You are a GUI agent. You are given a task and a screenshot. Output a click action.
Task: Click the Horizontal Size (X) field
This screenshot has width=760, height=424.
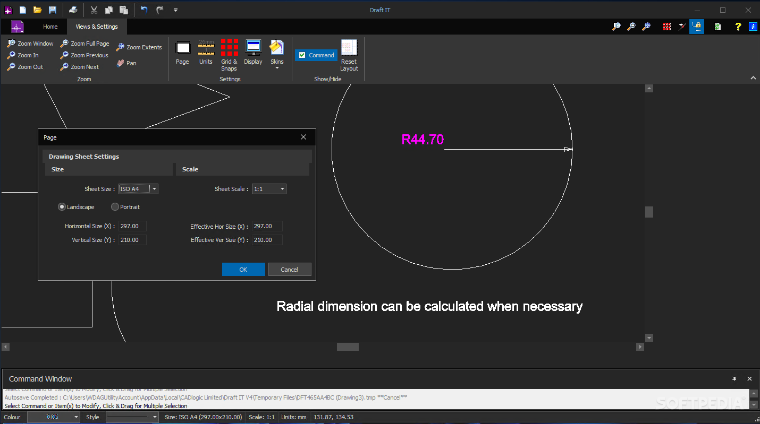click(132, 226)
